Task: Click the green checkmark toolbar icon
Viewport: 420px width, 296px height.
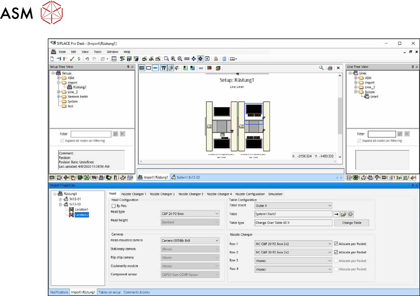Action: point(72,59)
